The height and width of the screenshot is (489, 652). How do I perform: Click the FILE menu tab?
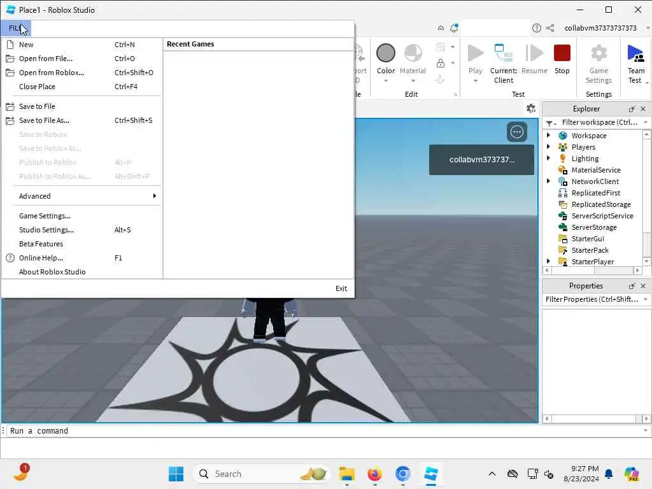click(16, 28)
